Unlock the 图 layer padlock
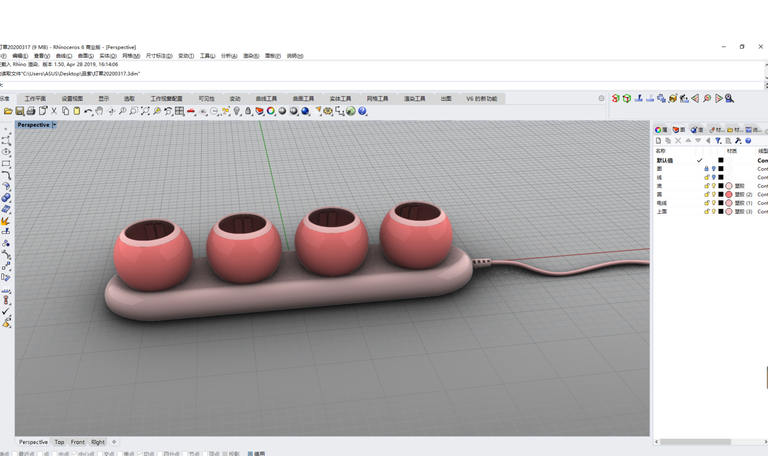 [x=706, y=169]
